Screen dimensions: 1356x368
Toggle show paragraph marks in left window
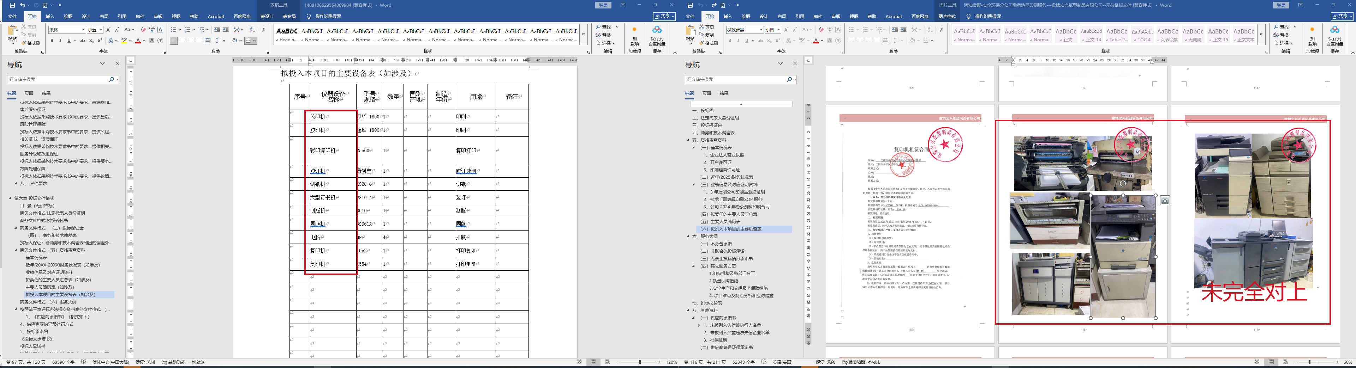click(264, 30)
